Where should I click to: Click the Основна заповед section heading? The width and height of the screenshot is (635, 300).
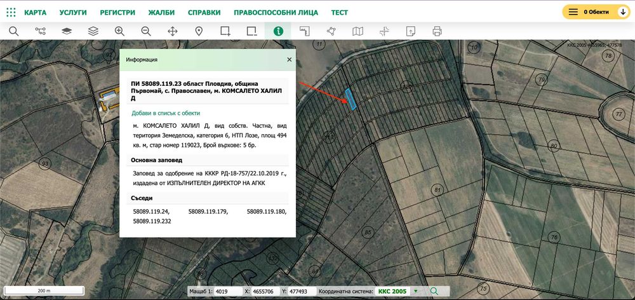pyautogui.click(x=157, y=160)
